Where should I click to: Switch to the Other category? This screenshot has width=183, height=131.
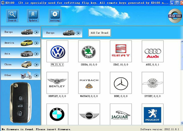(x=20, y=75)
